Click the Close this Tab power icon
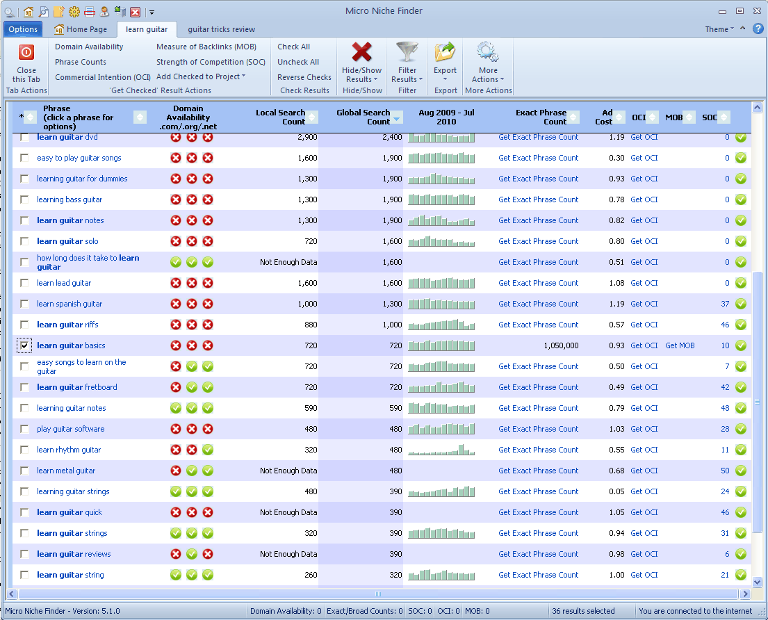This screenshot has width=768, height=620. (26, 52)
